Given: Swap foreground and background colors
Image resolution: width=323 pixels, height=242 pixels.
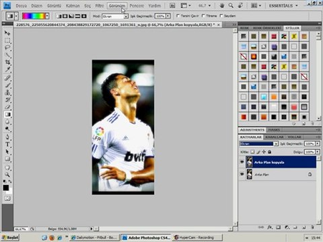Looking at the screenshot, I should click(x=10, y=181).
